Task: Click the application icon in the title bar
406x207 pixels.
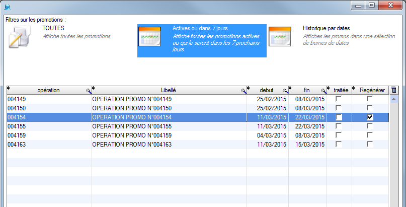Action: tap(7, 6)
